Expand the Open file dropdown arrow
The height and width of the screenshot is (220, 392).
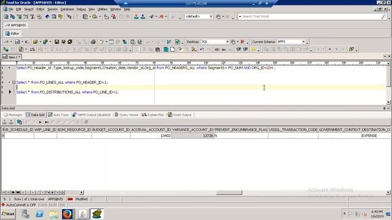pos(40,42)
